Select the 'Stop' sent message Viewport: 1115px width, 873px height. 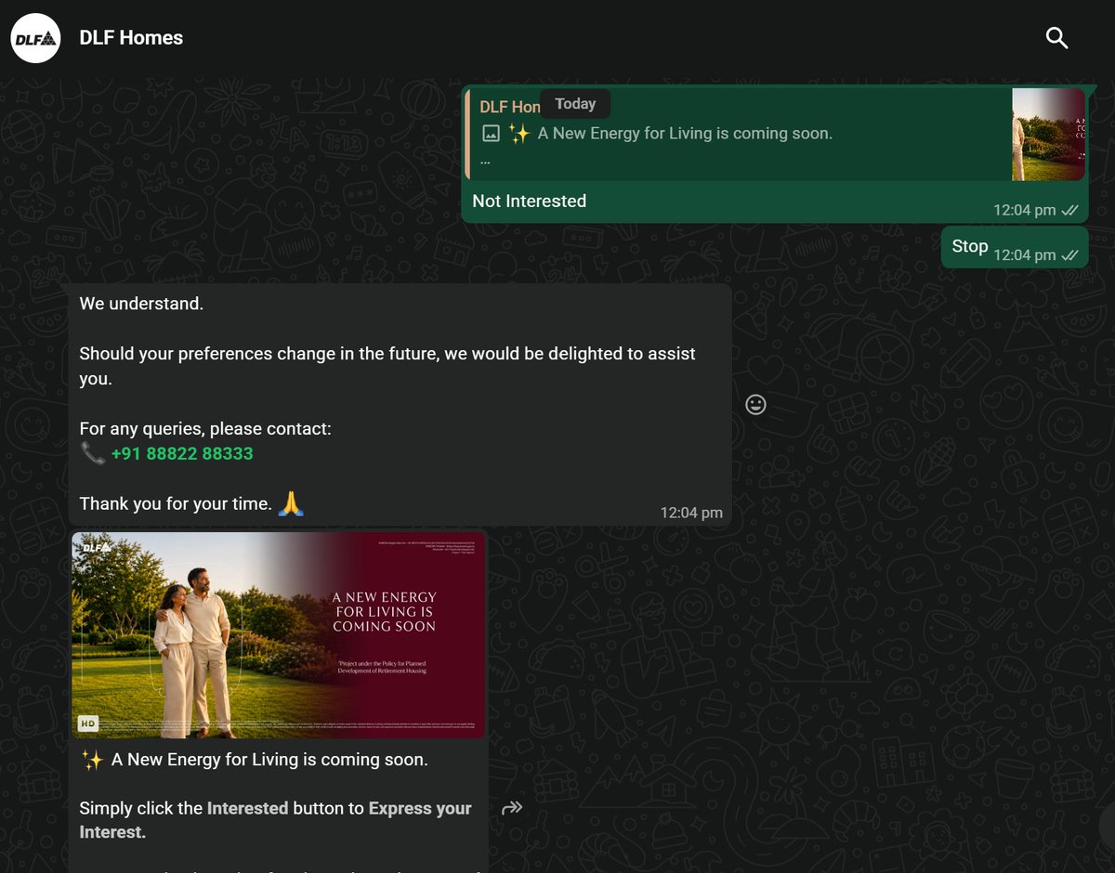1015,247
